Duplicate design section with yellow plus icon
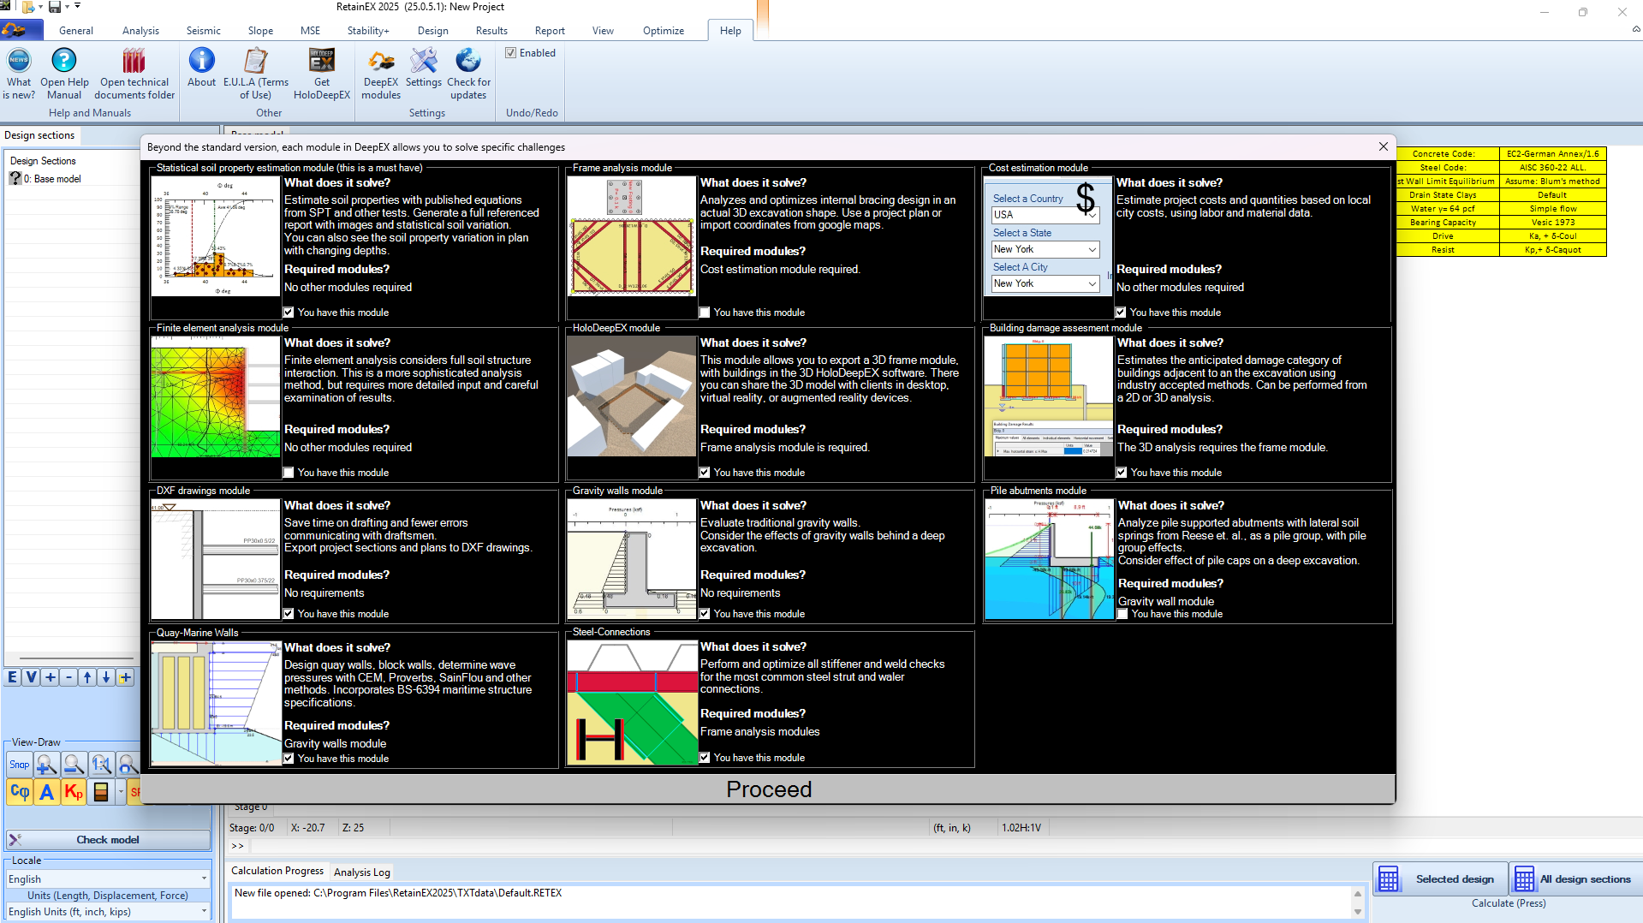 pos(125,677)
